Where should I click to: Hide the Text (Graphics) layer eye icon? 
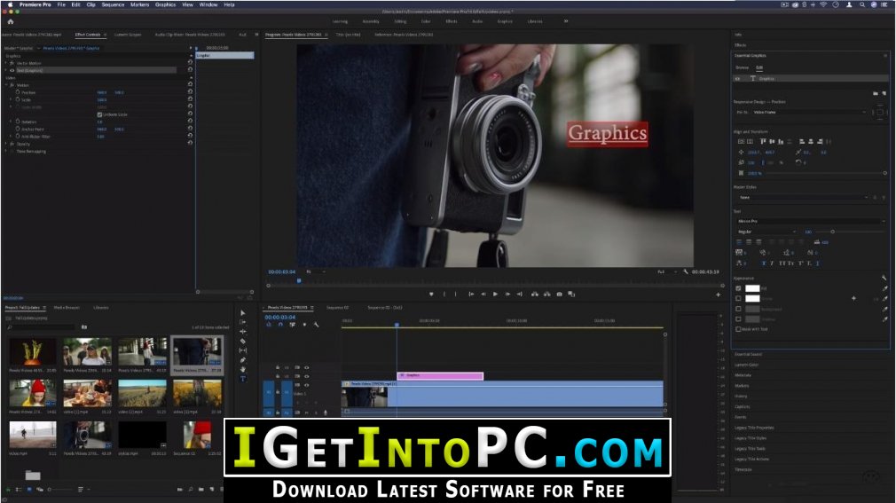[12, 70]
